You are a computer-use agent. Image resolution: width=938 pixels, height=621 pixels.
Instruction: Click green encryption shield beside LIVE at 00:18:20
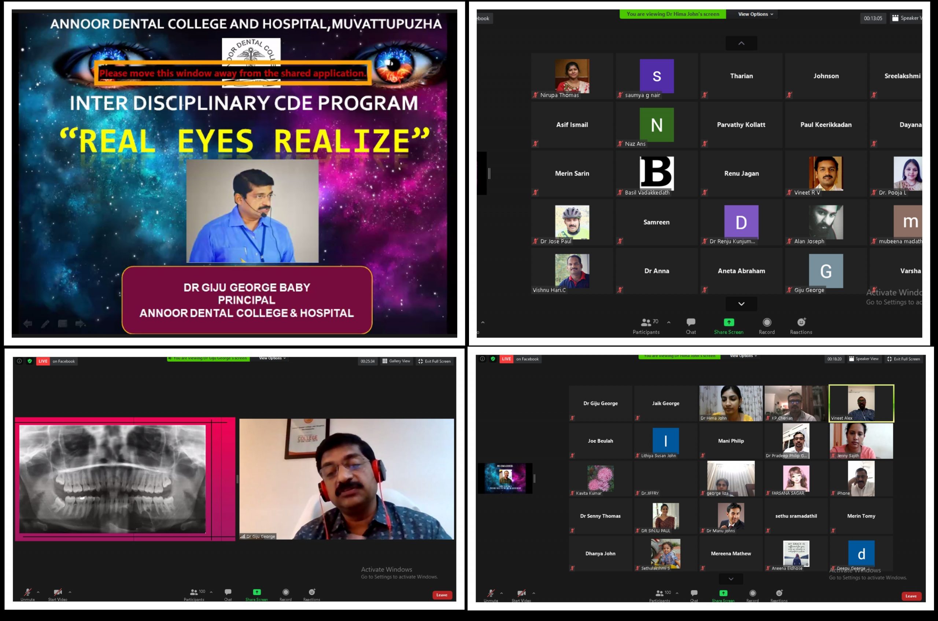coord(493,359)
